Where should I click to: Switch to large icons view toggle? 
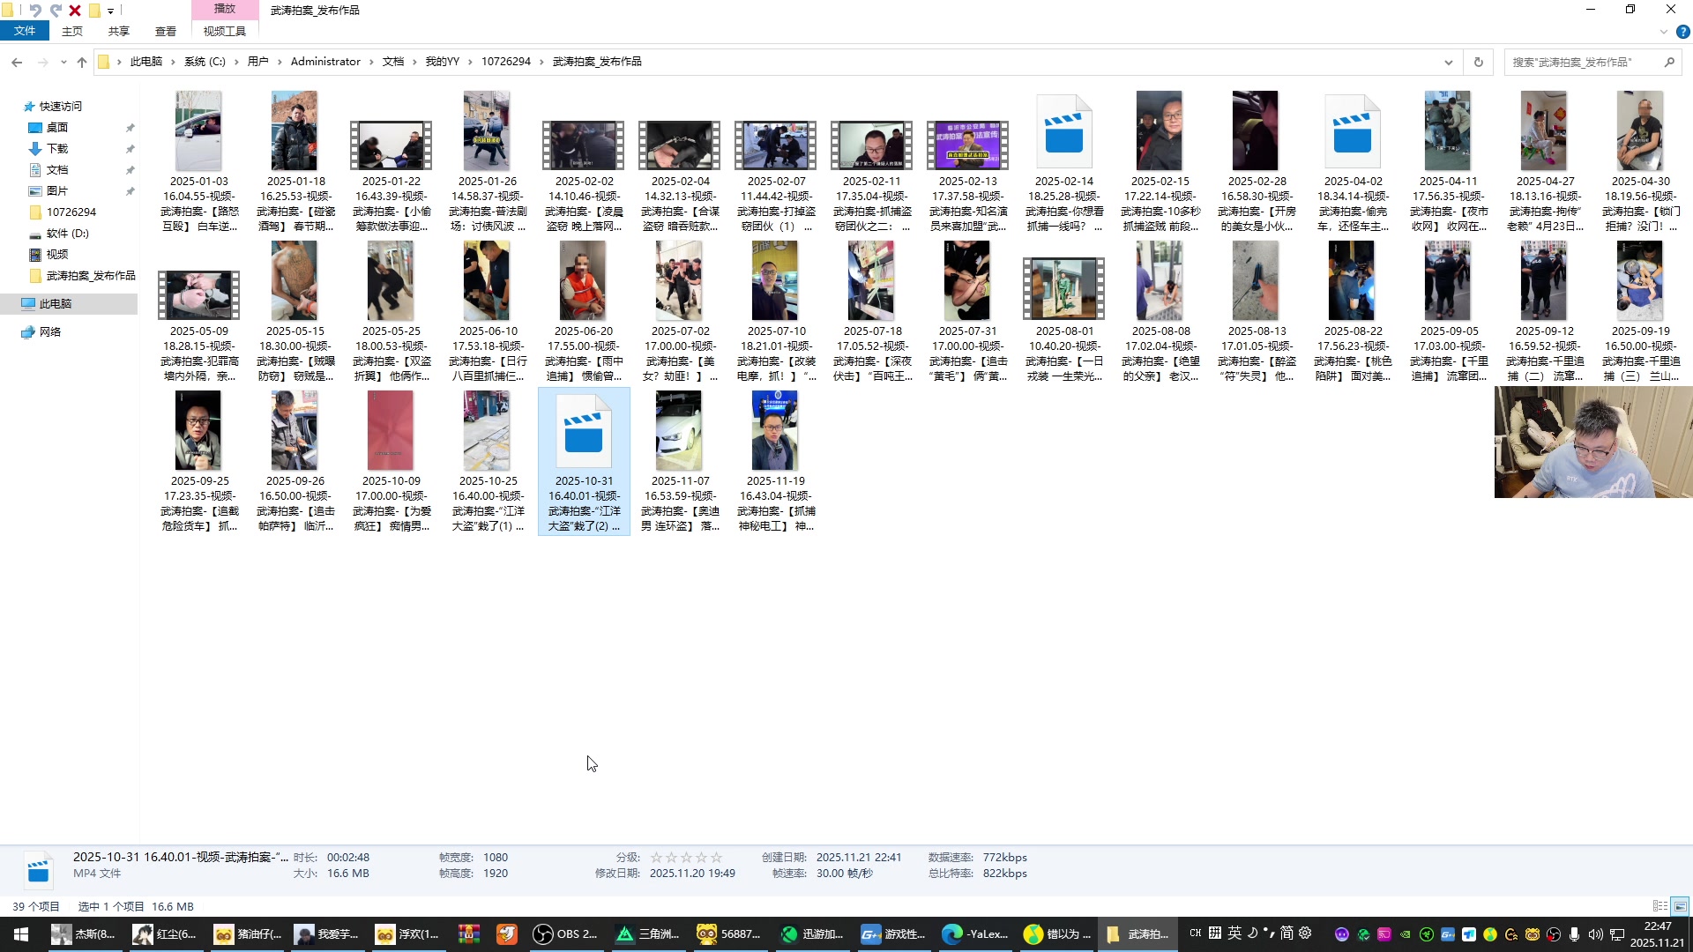[x=1680, y=906]
